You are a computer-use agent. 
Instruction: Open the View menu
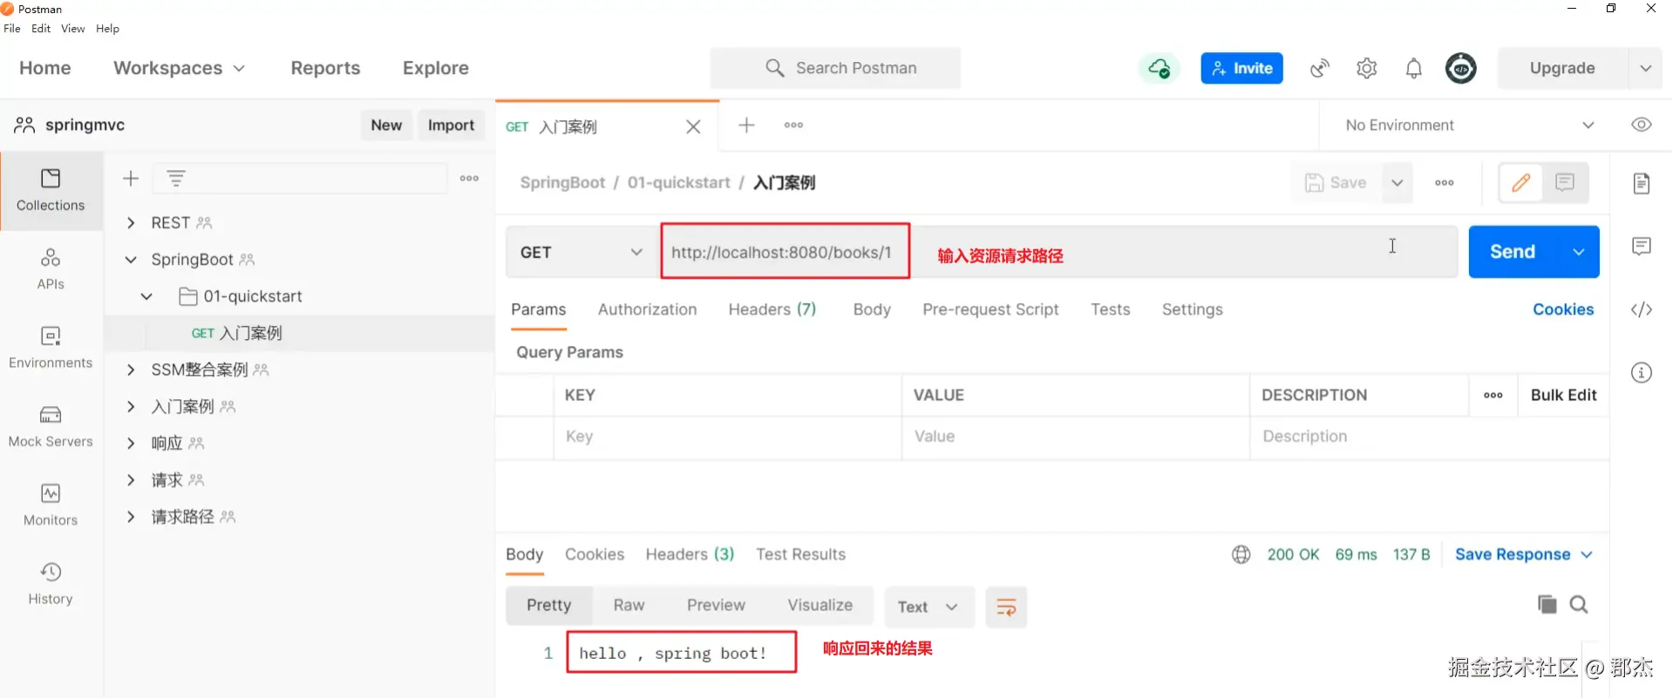[73, 29]
